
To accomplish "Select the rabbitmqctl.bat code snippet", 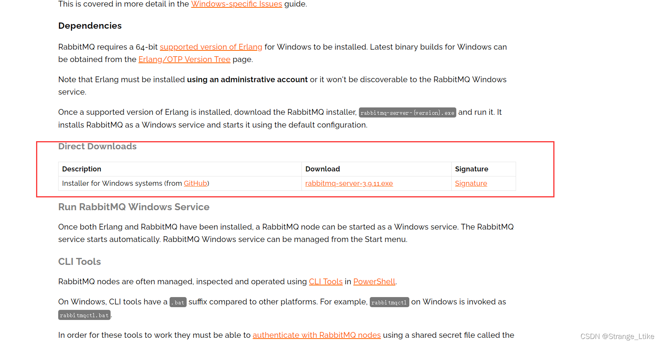I will (84, 315).
